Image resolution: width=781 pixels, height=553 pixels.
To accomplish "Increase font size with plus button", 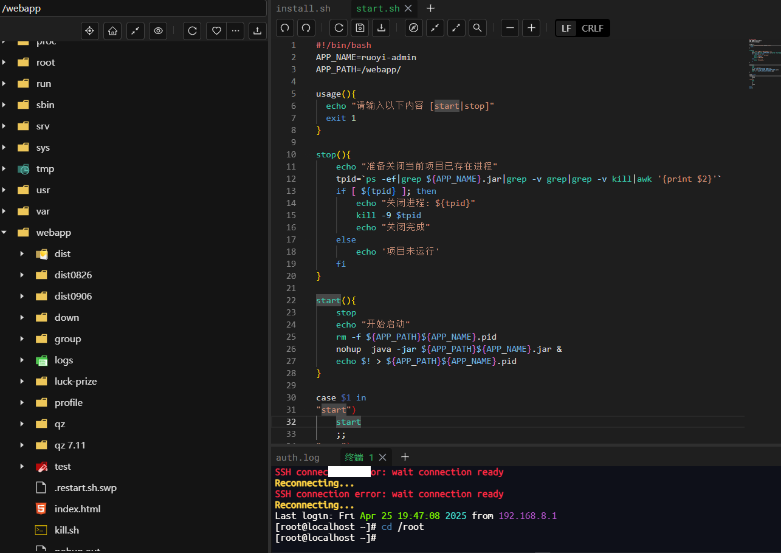I will point(531,28).
